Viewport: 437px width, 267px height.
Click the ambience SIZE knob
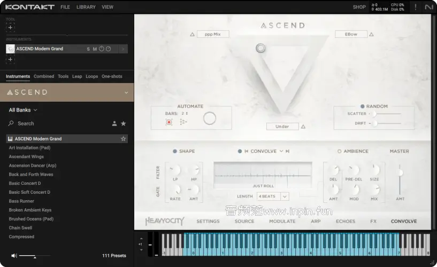[x=374, y=170]
